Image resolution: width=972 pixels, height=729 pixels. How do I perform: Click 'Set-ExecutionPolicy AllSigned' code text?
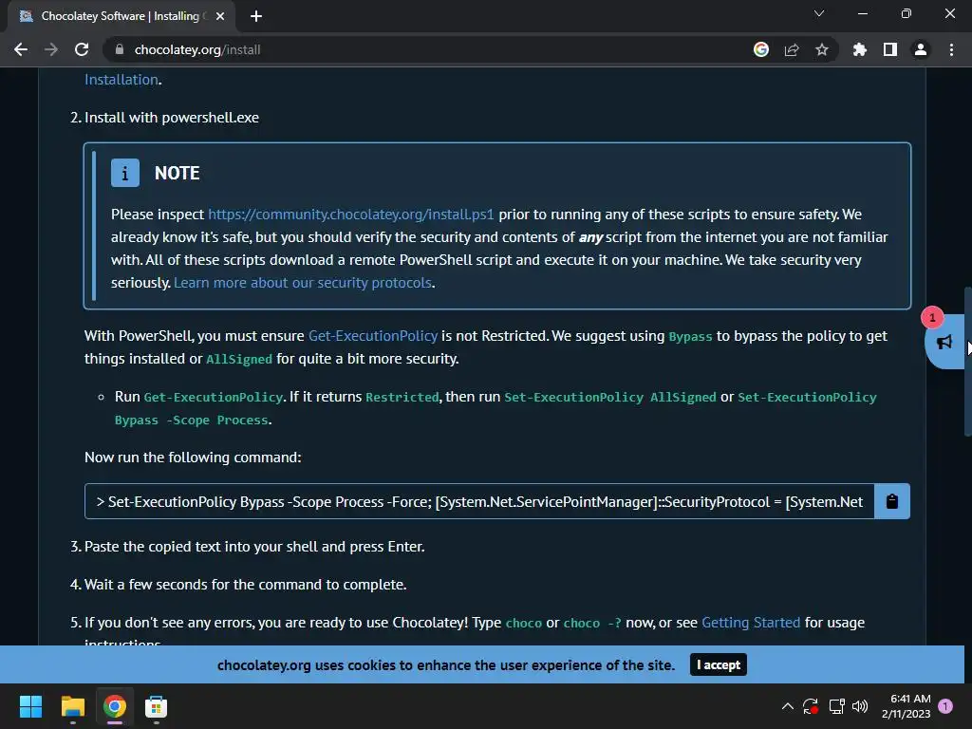(610, 398)
